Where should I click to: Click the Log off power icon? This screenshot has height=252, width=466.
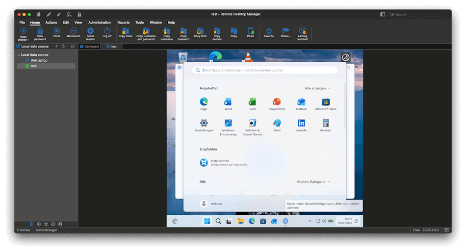(107, 31)
